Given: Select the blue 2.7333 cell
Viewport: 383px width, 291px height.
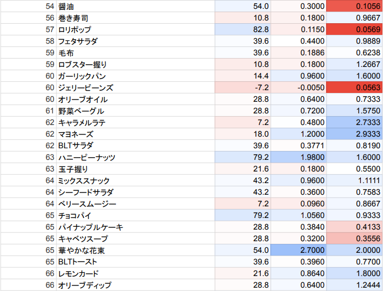Looking at the screenshot, I should tap(354, 122).
